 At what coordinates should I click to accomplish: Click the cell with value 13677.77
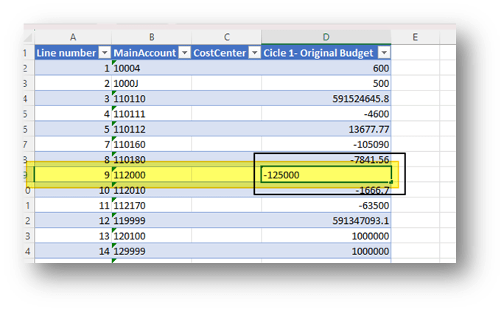click(326, 129)
